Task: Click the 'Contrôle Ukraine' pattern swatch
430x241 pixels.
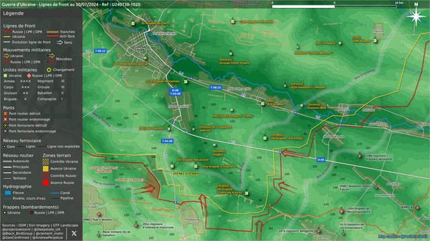Action: [46, 161]
